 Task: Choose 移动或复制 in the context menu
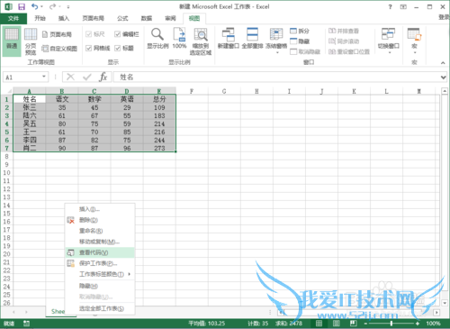(x=100, y=242)
